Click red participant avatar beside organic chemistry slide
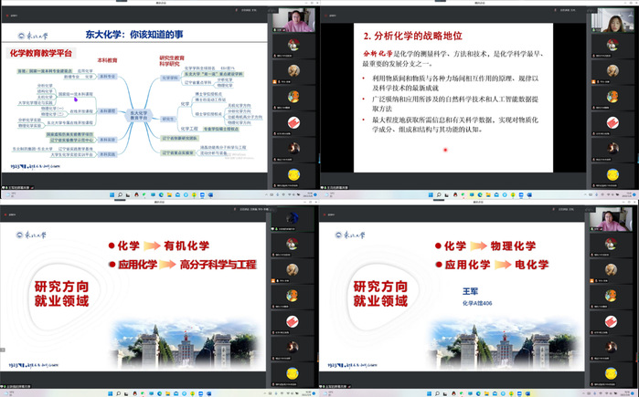Screen dimensions: 639x397 [292, 321]
